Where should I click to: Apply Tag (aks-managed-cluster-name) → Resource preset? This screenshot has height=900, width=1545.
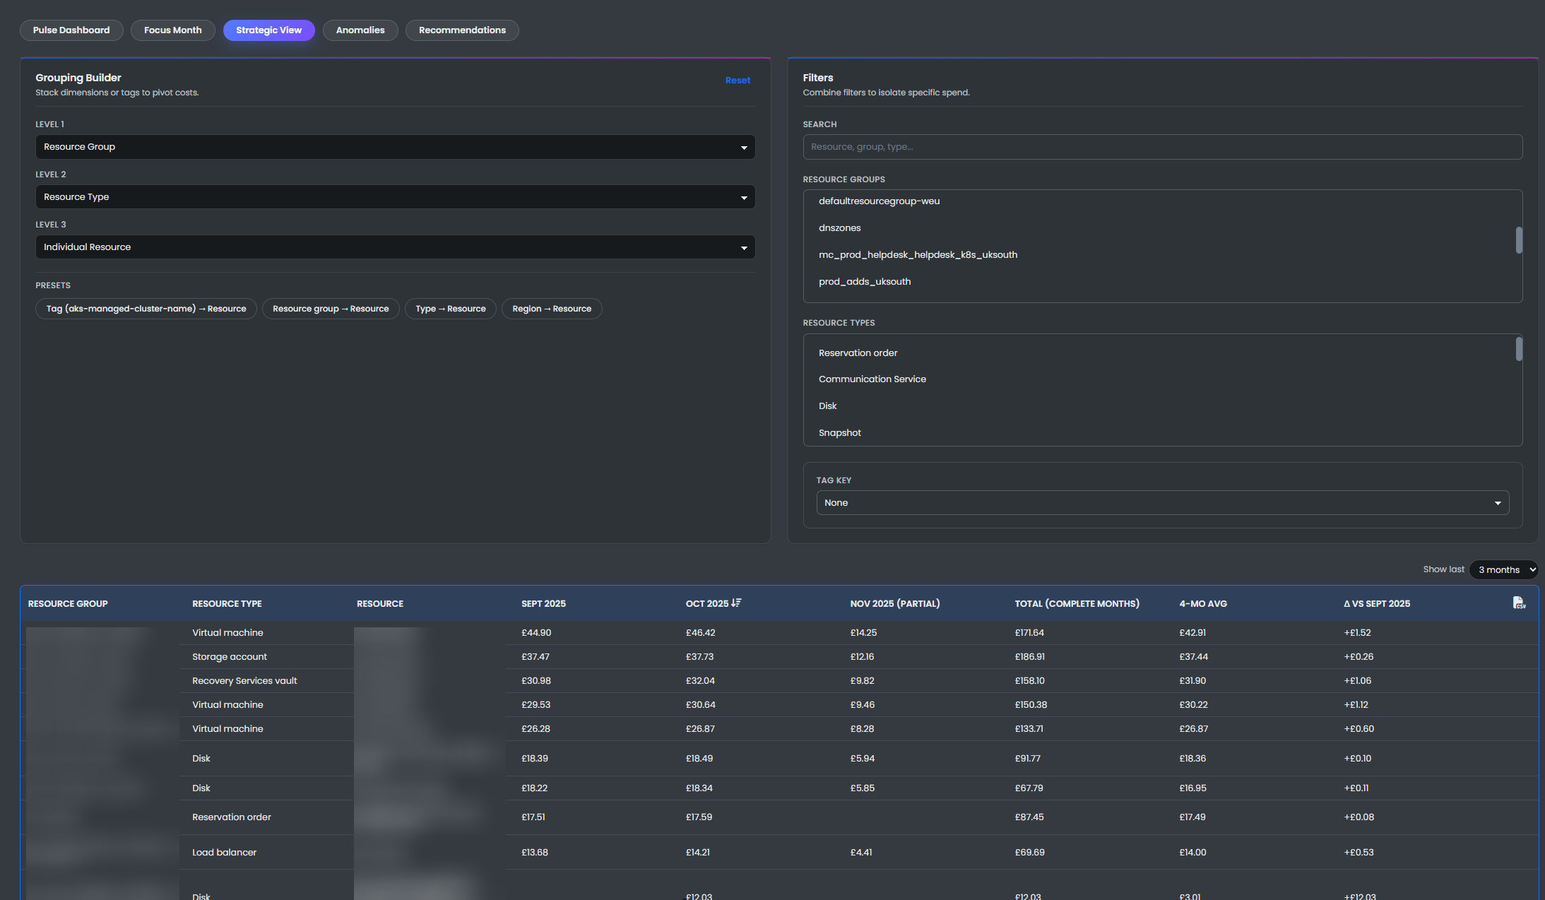(146, 309)
